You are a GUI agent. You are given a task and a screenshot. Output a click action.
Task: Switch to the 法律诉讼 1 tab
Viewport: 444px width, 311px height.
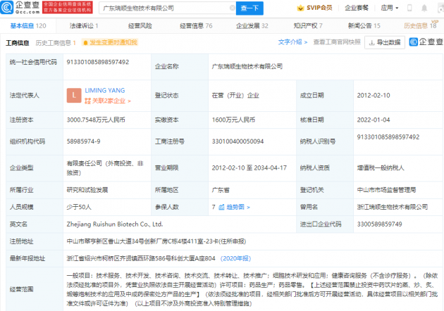[x=84, y=26]
